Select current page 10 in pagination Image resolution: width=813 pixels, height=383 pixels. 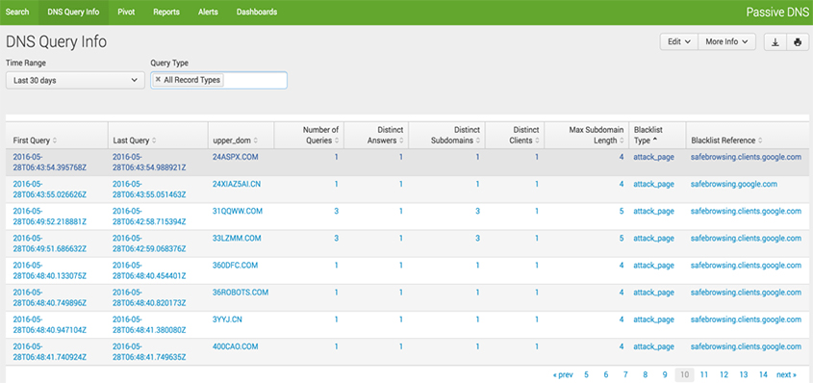click(x=684, y=374)
